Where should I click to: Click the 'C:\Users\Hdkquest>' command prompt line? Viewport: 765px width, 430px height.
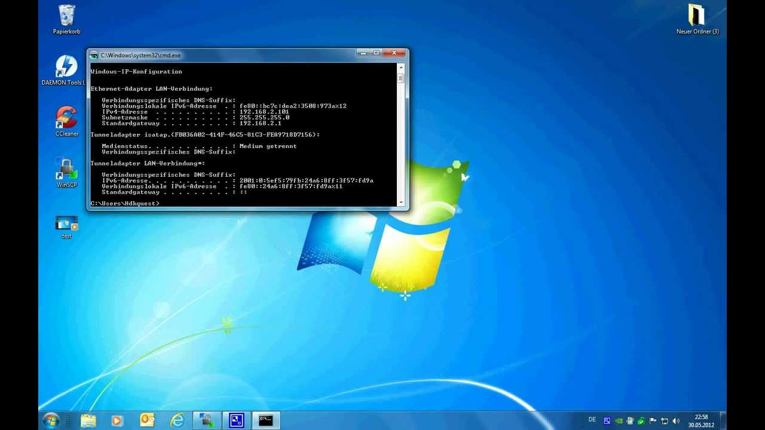(x=125, y=204)
